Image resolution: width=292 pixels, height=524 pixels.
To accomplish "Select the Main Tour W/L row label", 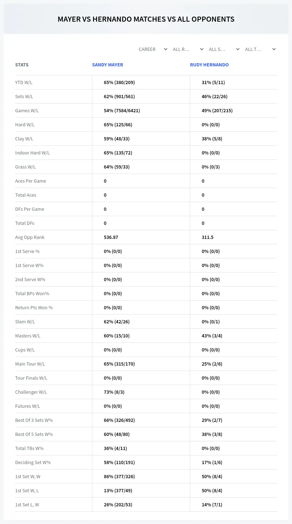I will click(x=30, y=364).
